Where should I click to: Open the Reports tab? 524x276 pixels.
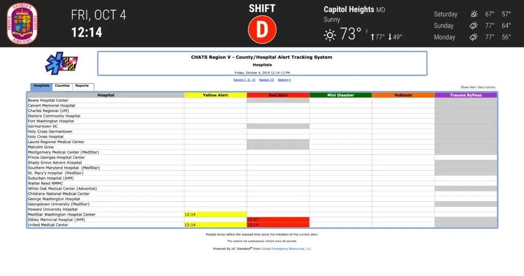[82, 86]
